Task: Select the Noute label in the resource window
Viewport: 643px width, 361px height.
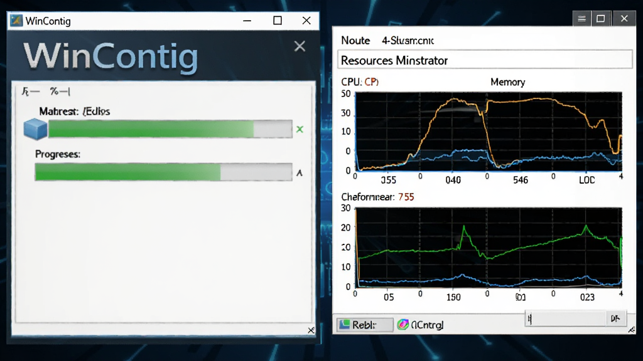Action: pos(355,41)
